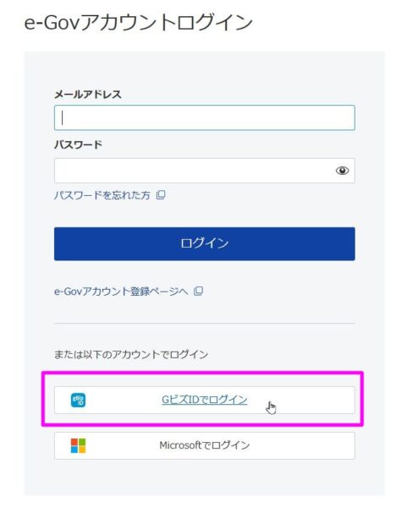Choose the Microsoftでログイン button text
The height and width of the screenshot is (507, 396).
[205, 445]
